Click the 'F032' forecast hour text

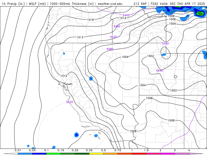pos(154,4)
